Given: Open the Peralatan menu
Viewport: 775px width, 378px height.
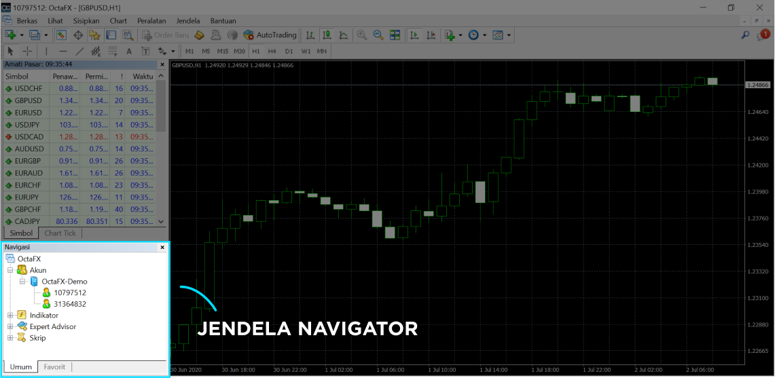Looking at the screenshot, I should point(151,20).
